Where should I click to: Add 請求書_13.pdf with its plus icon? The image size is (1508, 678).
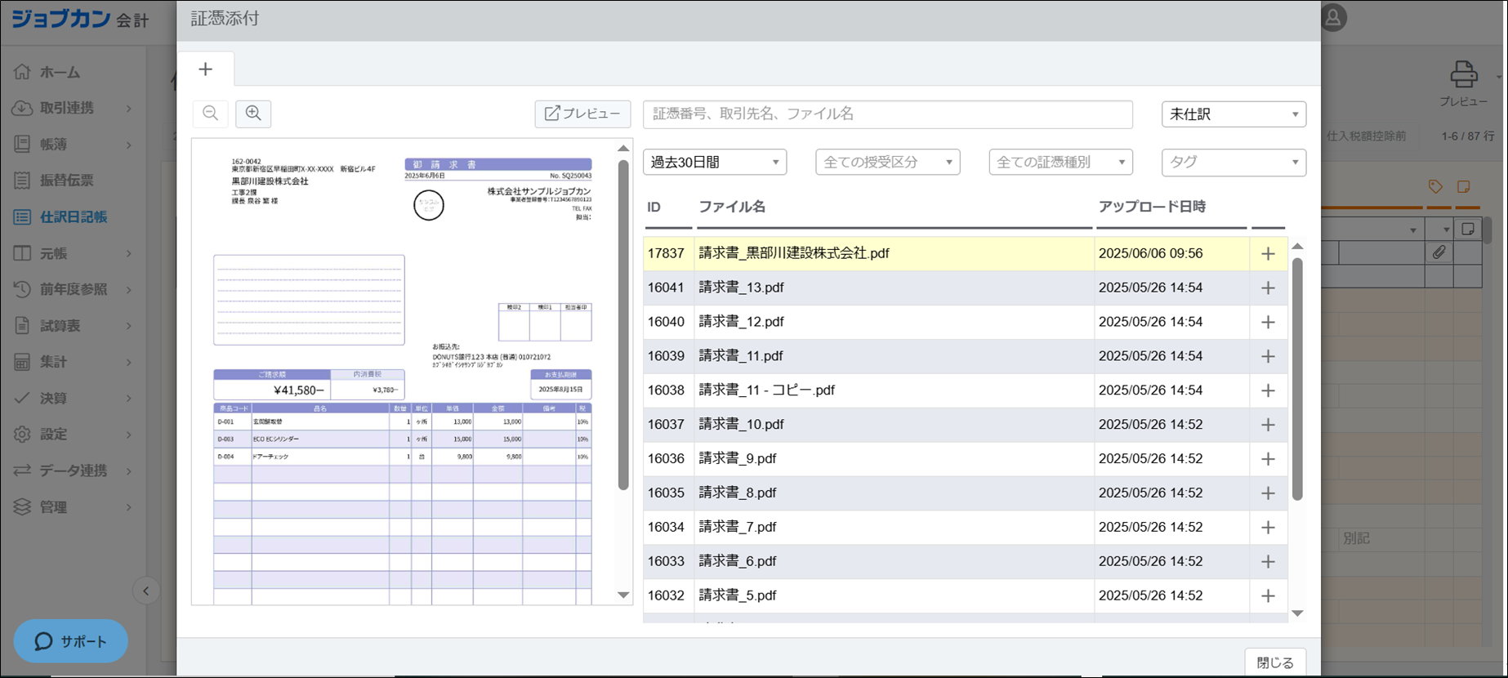click(x=1268, y=288)
